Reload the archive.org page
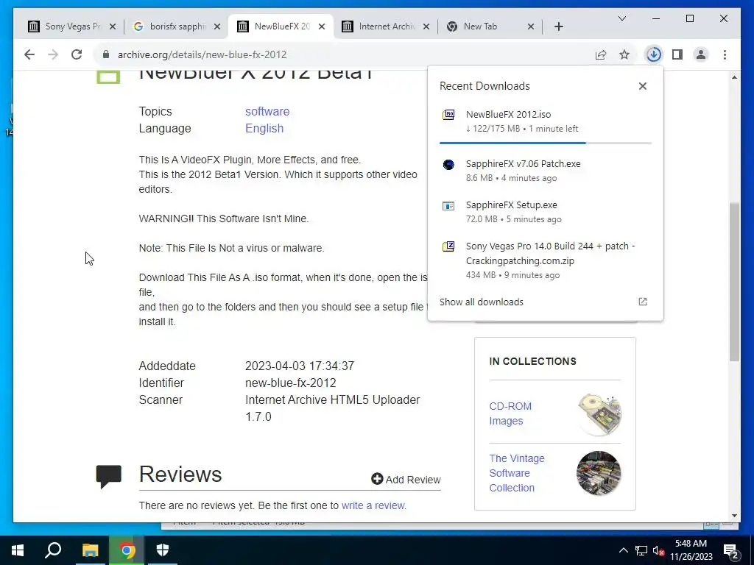This screenshot has width=754, height=565. click(x=77, y=54)
